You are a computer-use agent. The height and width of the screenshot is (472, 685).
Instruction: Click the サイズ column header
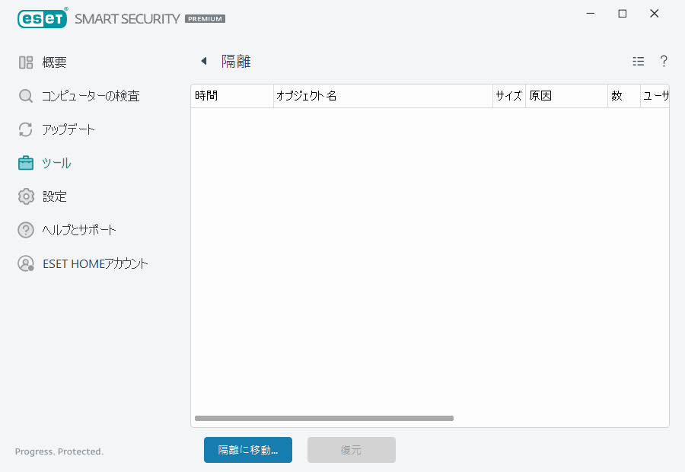508,95
